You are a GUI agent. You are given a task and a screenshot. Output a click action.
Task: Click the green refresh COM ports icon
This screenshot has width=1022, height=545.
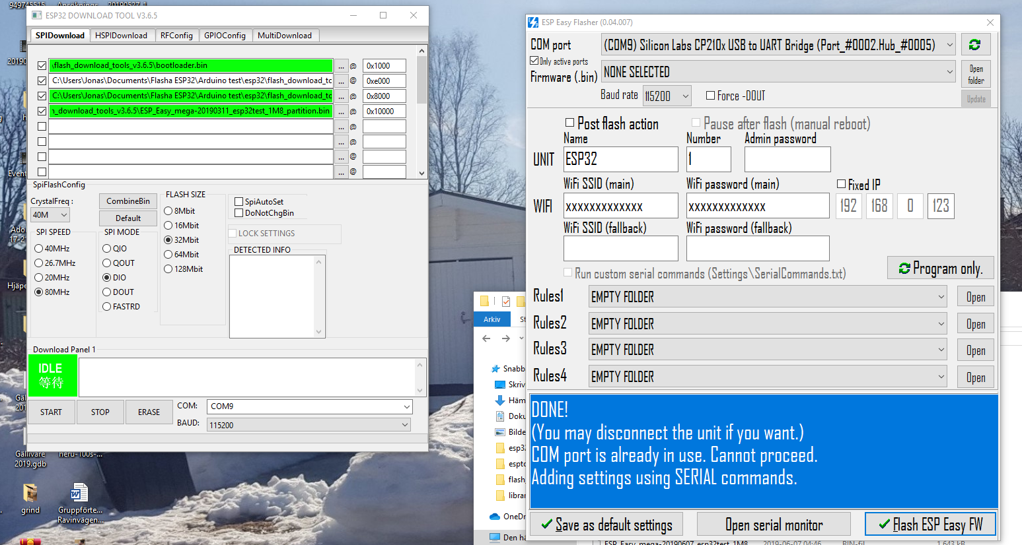click(975, 45)
